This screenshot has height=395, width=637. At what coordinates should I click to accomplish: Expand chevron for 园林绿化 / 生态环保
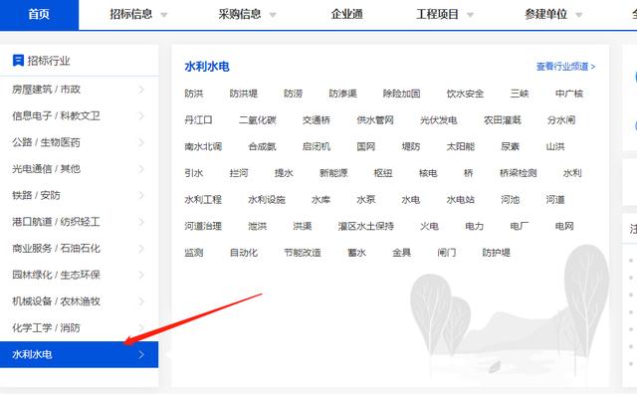[x=141, y=275]
